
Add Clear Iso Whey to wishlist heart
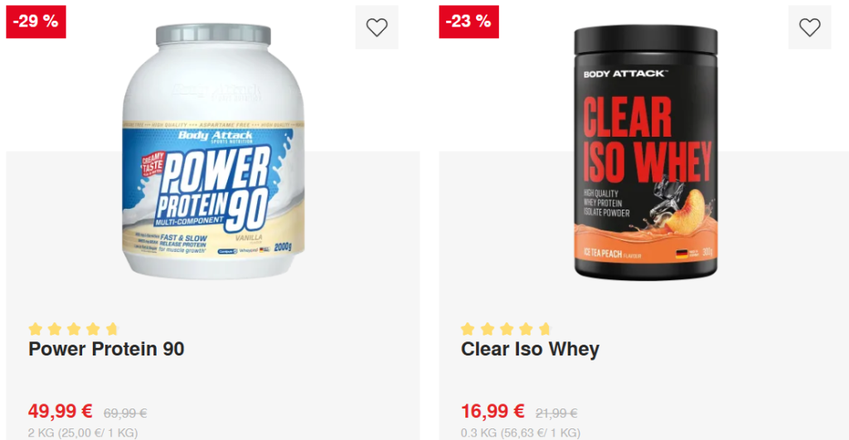(x=809, y=27)
